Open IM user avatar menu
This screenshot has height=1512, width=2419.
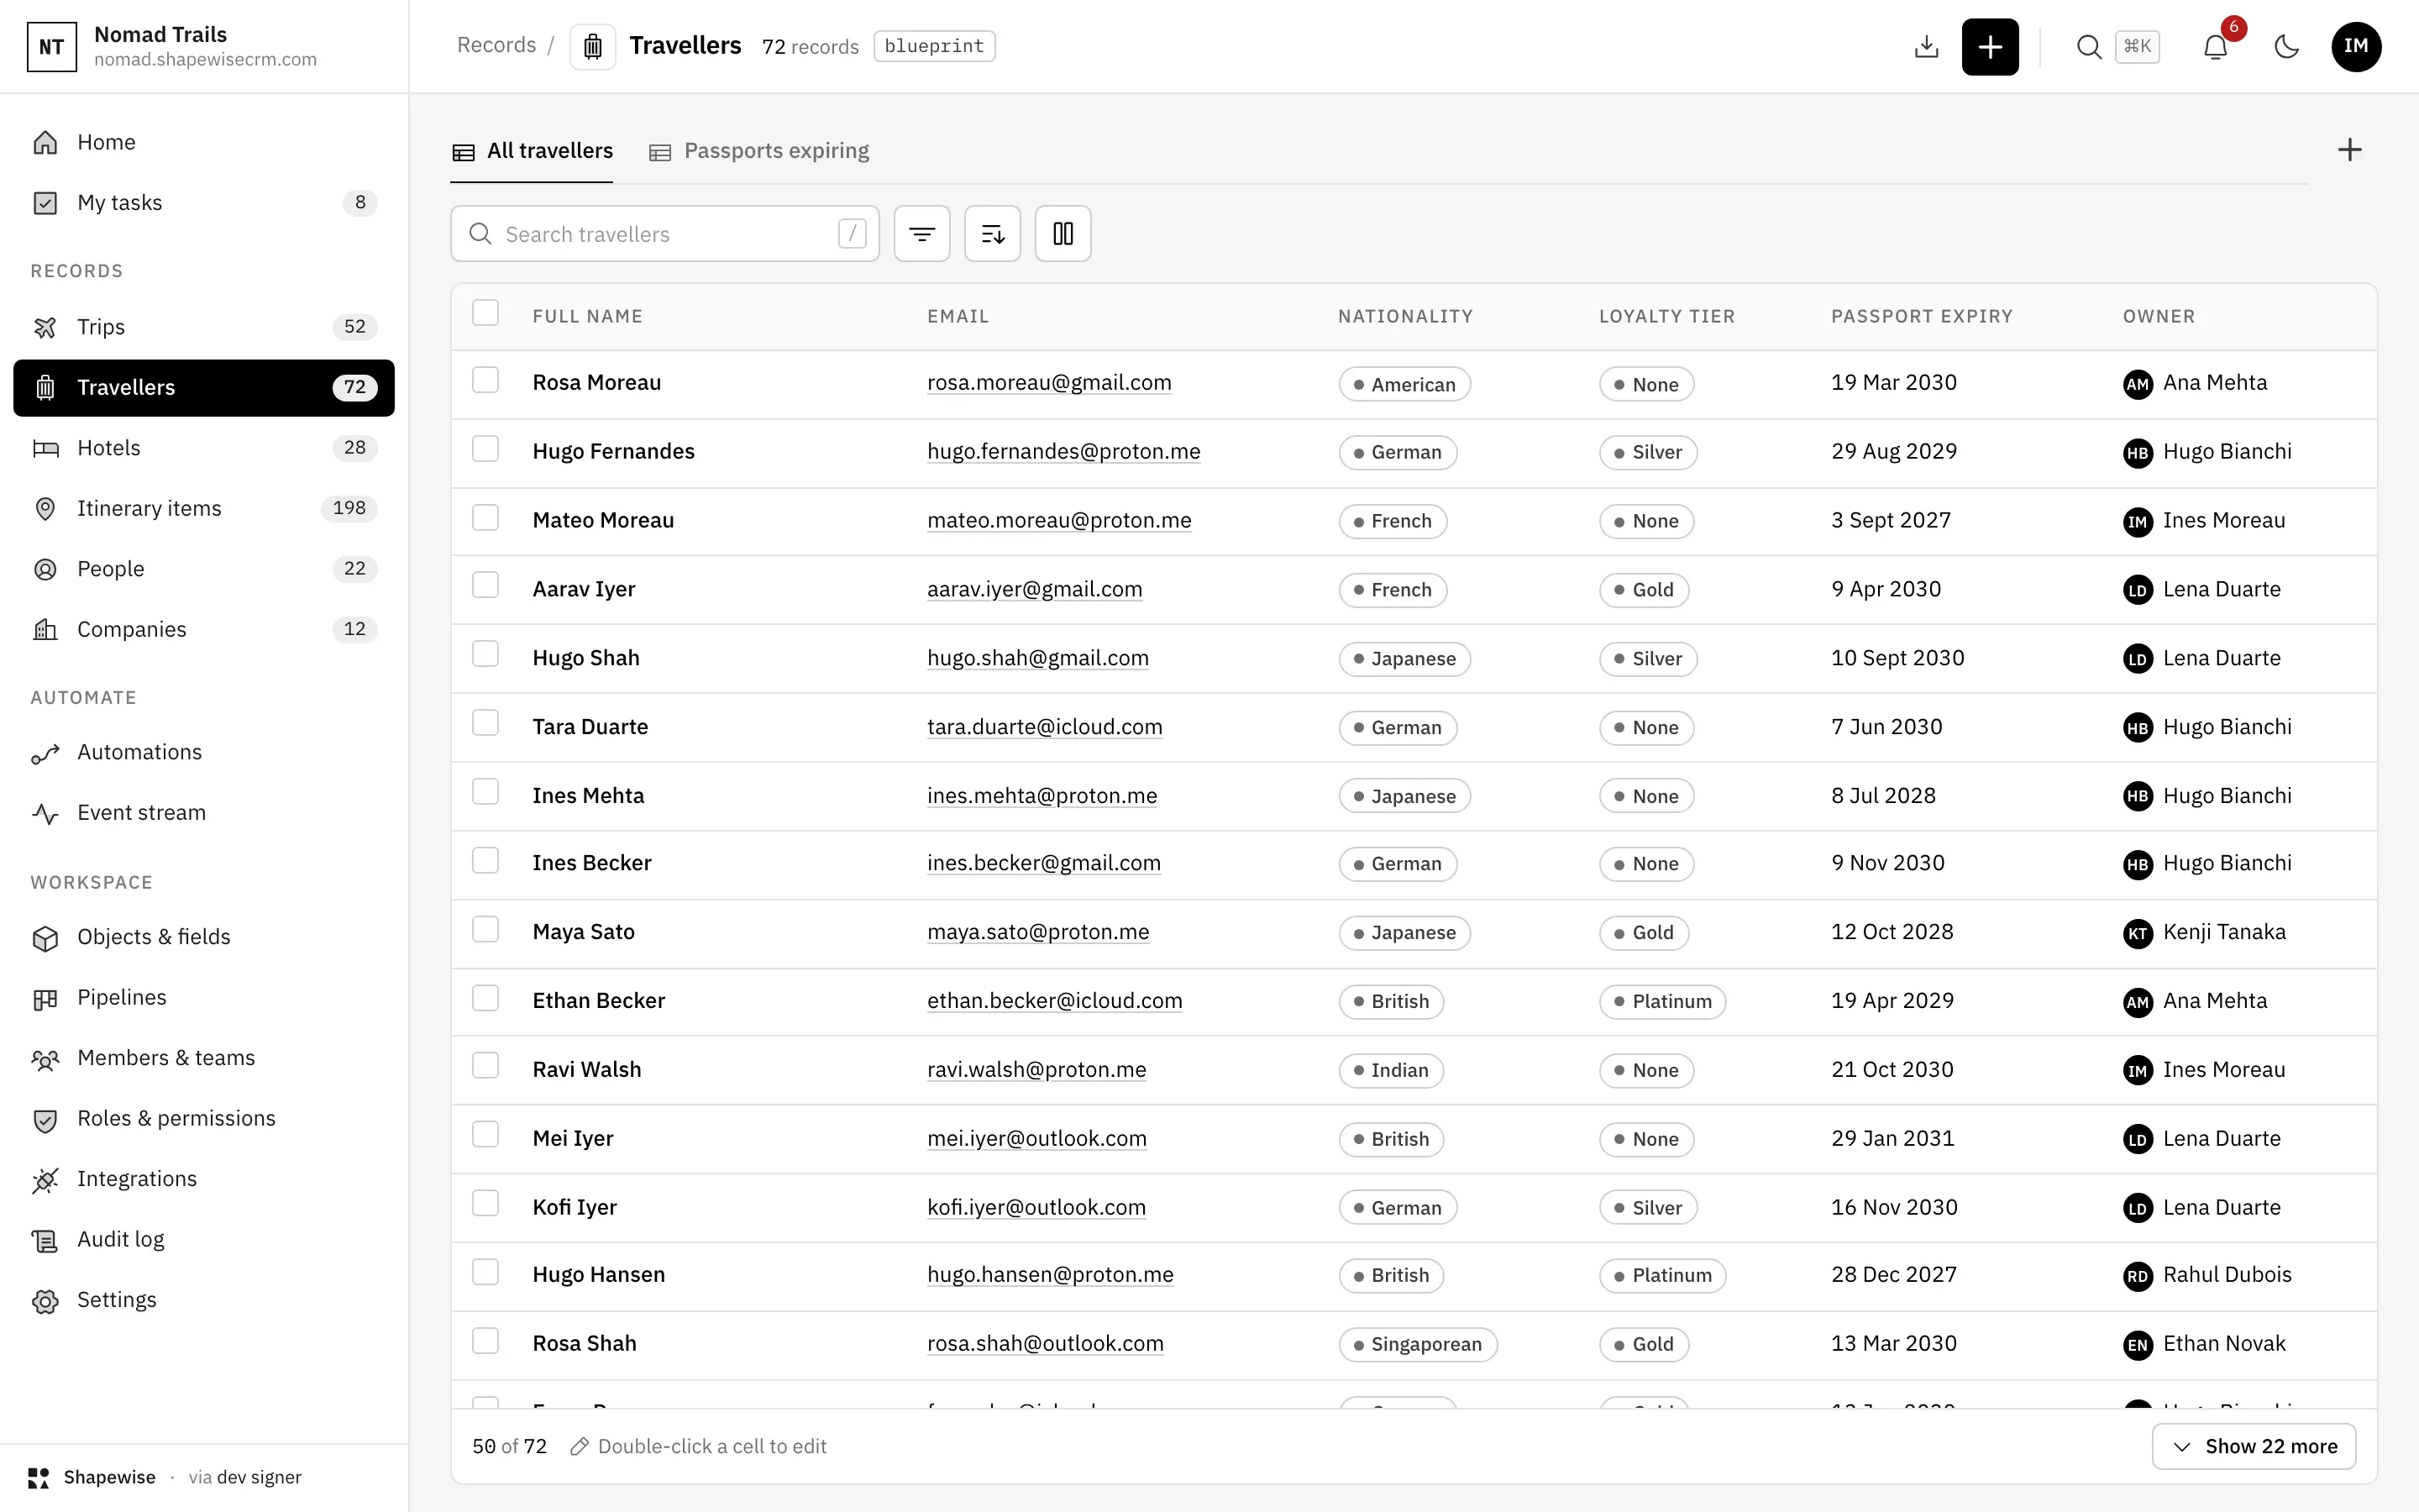tap(2356, 47)
